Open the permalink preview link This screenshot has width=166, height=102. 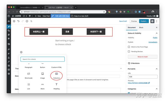pyautogui.click(x=139, y=83)
